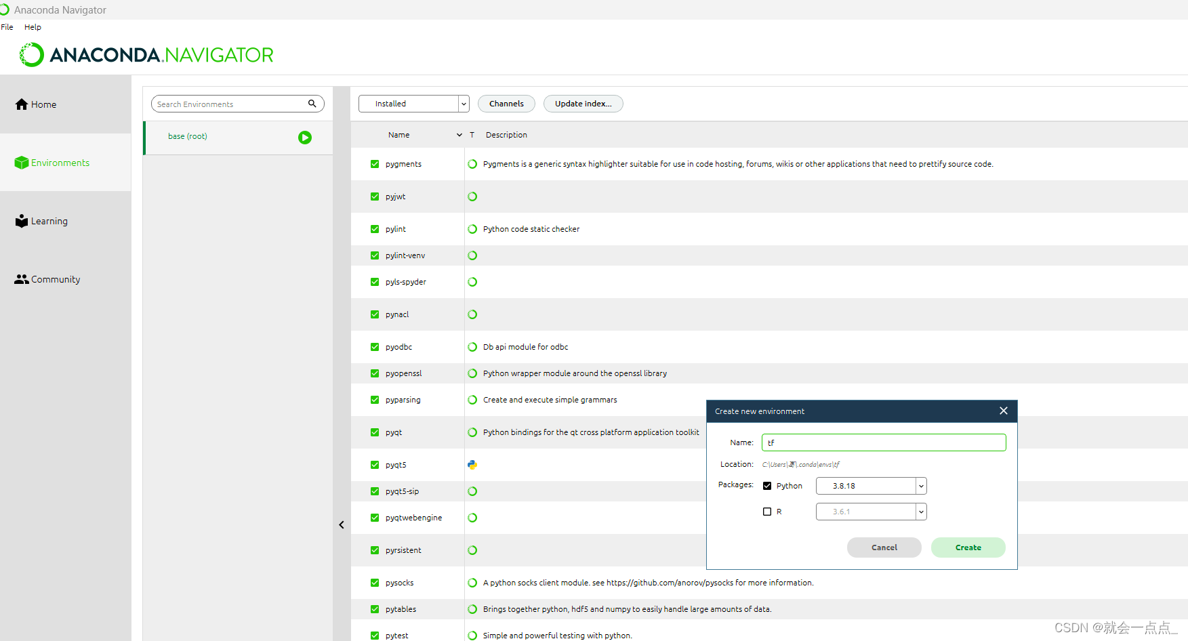Toggle the pyqt5 package checkbox

[375, 465]
